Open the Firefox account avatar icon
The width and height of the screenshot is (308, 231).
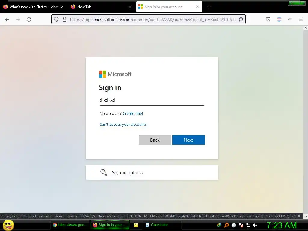click(279, 19)
